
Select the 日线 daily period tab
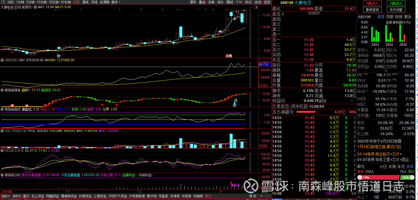coord(76,2)
